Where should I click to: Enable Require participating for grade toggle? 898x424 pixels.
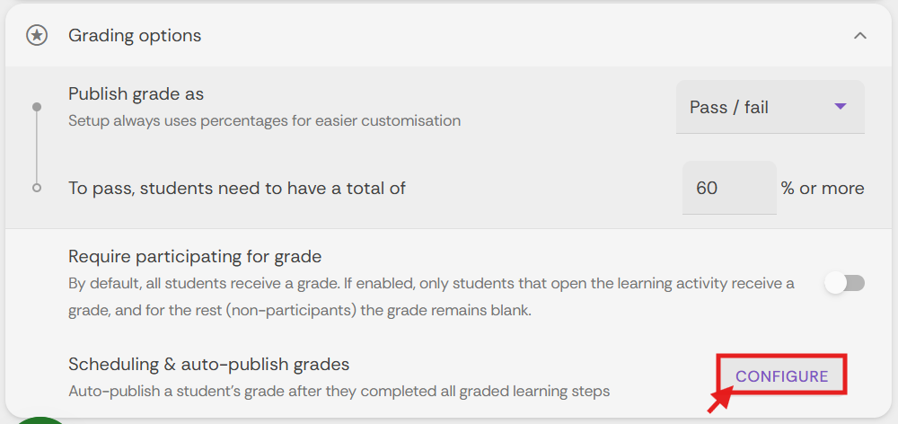coord(844,283)
